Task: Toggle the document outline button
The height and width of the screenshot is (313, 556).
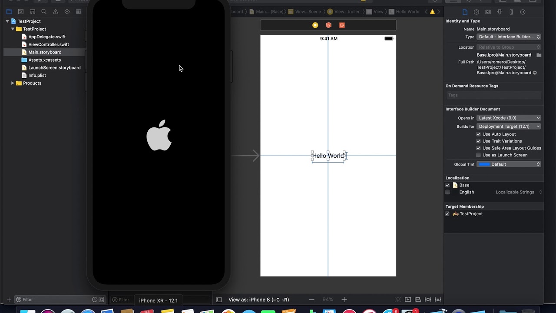Action: coord(219,300)
